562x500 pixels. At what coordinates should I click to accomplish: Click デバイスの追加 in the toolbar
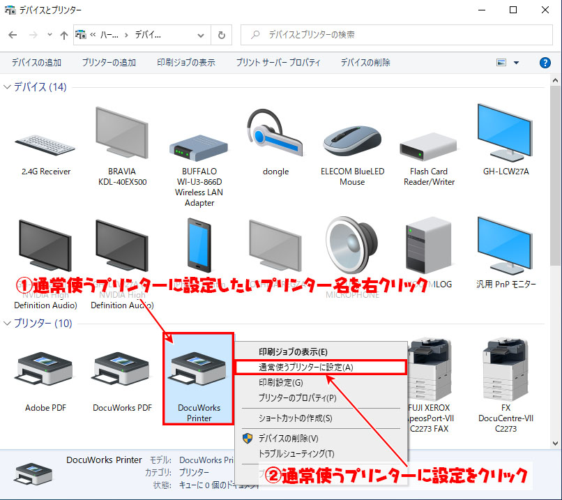point(36,63)
